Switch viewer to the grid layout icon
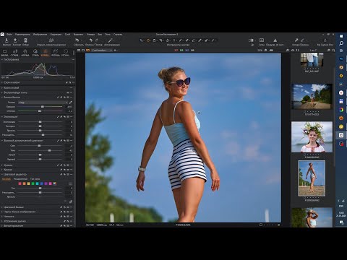 click(79, 51)
